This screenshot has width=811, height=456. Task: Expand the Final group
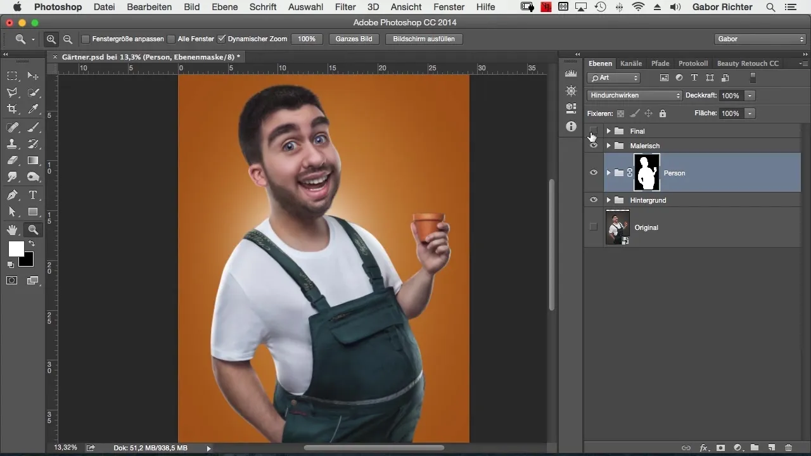coord(608,131)
